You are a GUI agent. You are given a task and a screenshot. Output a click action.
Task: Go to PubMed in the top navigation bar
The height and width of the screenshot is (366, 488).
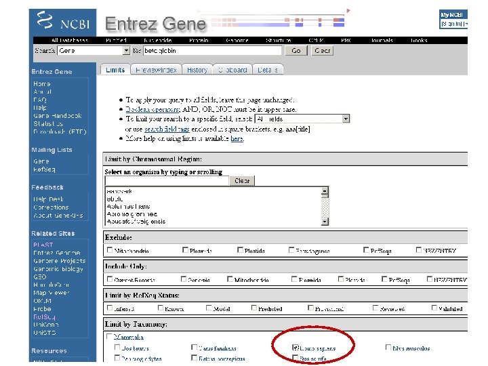tap(116, 41)
